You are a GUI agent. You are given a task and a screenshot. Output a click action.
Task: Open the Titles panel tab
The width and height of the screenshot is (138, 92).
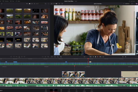pos(12,1)
